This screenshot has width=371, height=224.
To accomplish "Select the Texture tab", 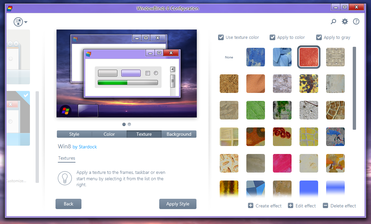I will coord(144,134).
